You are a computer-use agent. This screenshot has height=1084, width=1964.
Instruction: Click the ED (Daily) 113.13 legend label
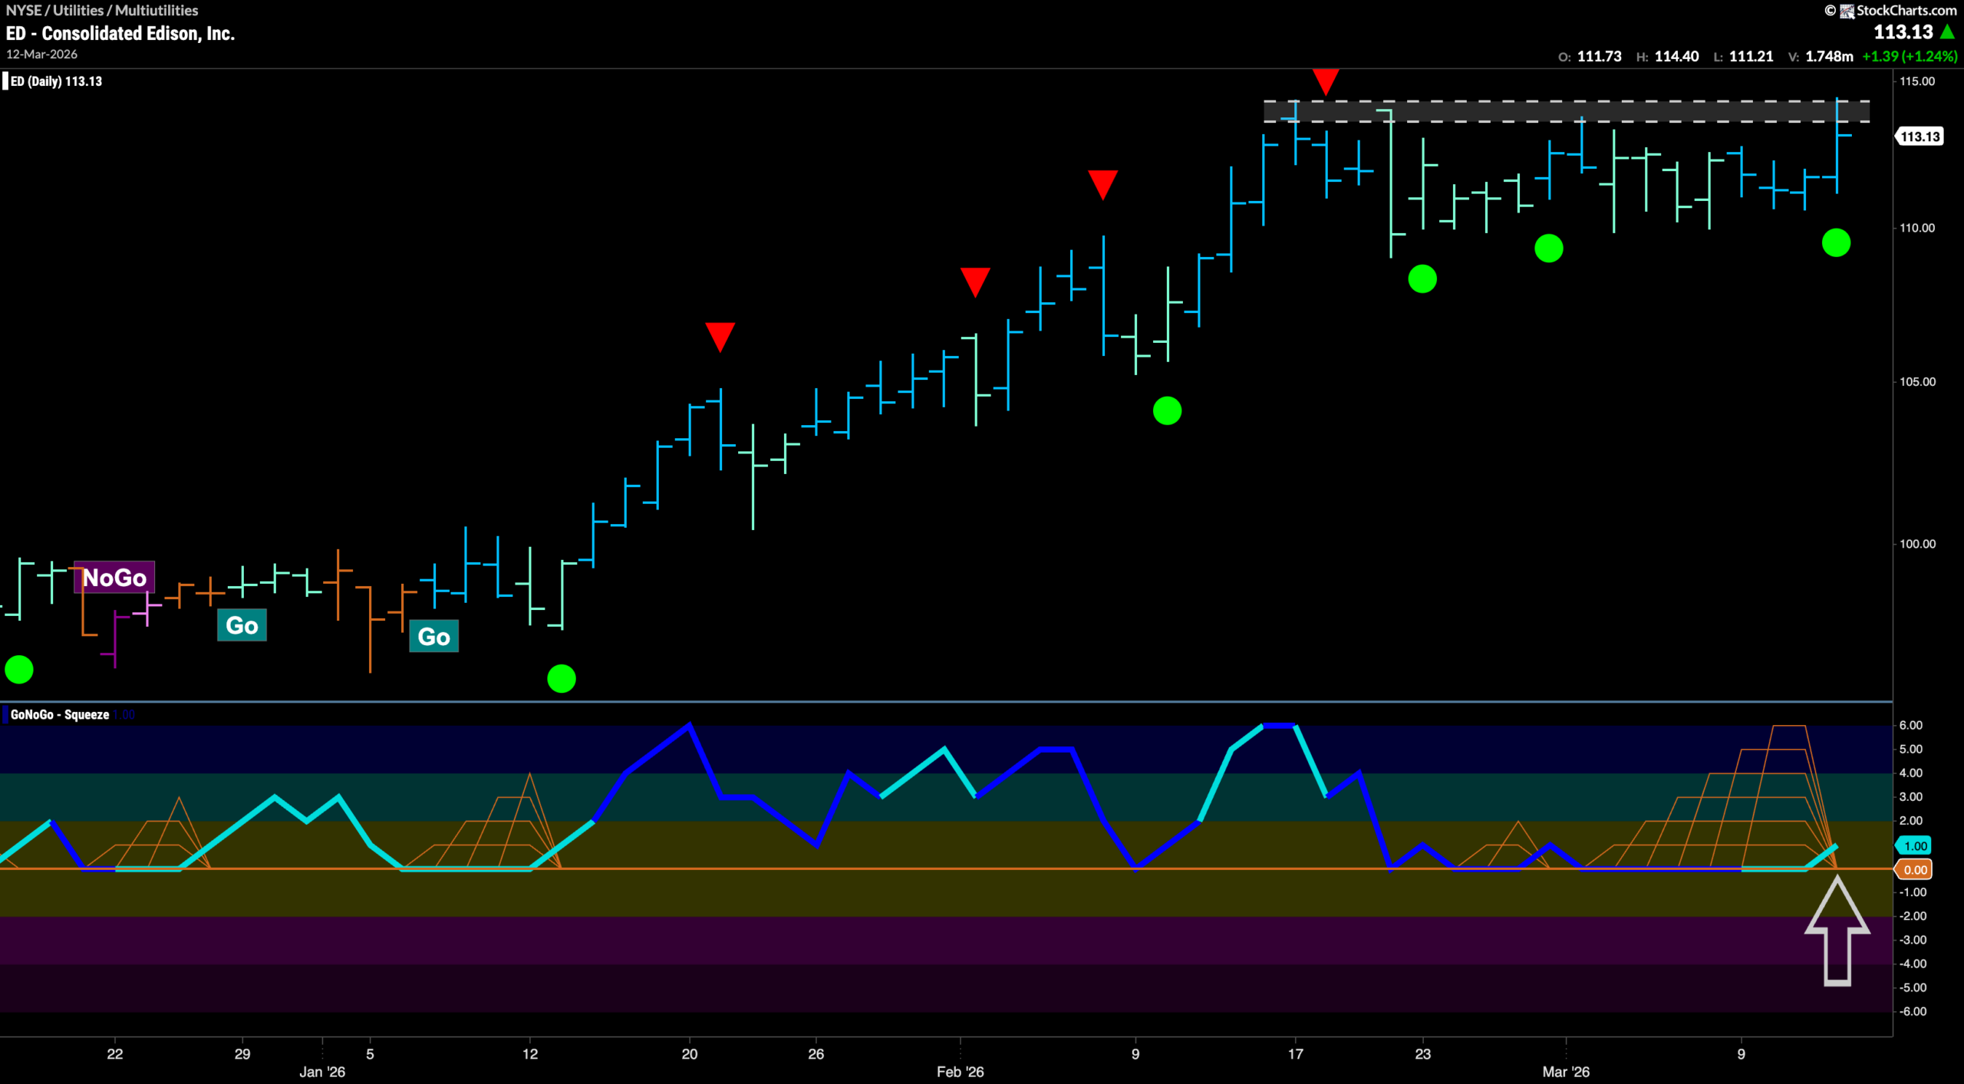coord(55,81)
